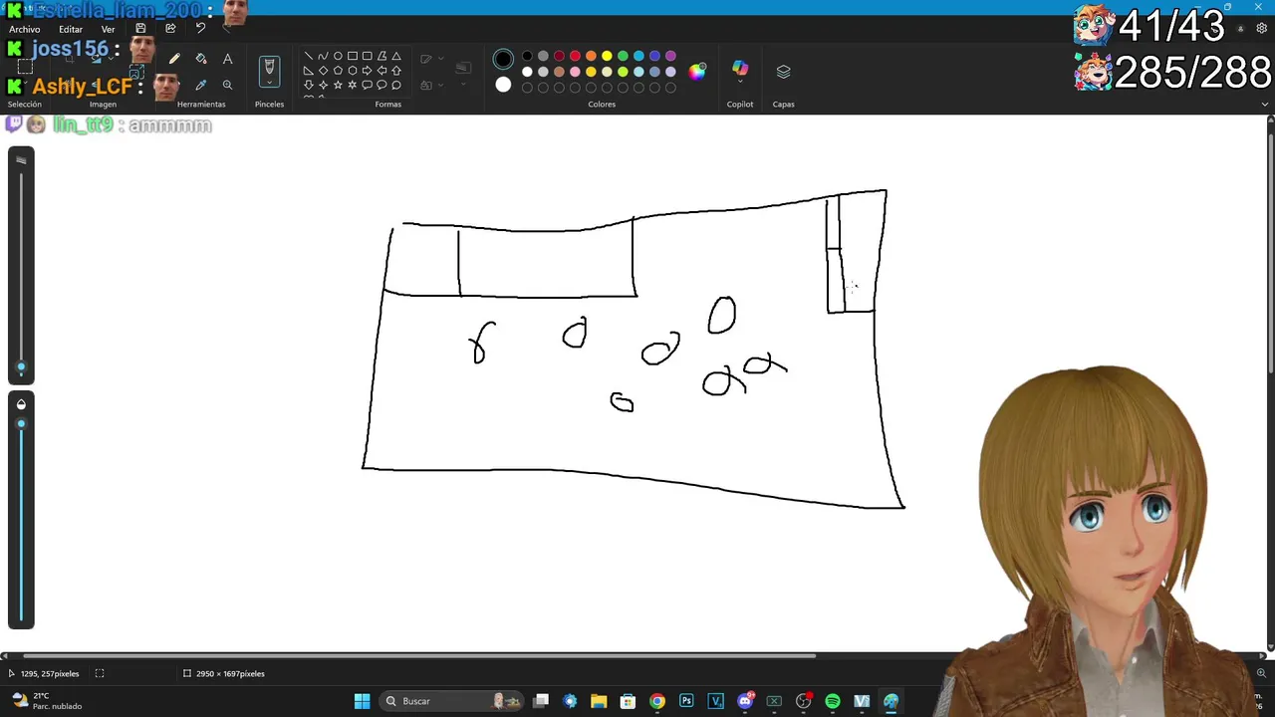The image size is (1275, 717).
Task: Click the Undo arrow icon
Action: 200,29
